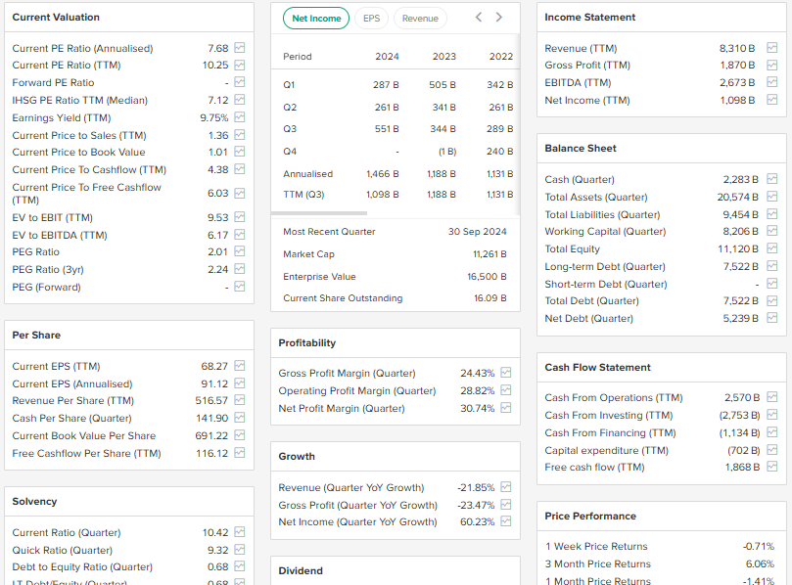Click chart icon next to Current EPS (TTM)
Viewport: 792px width, 585px height.
pyautogui.click(x=240, y=366)
